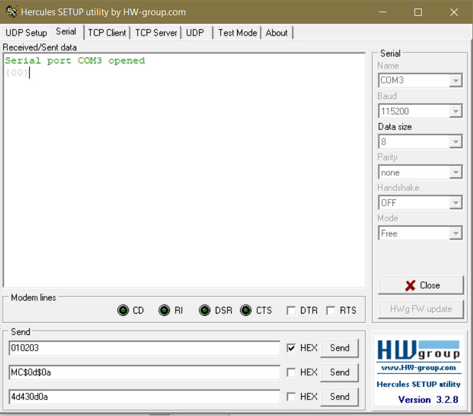
Task: Click the Hercules SETUP utility text
Action: [x=418, y=384]
